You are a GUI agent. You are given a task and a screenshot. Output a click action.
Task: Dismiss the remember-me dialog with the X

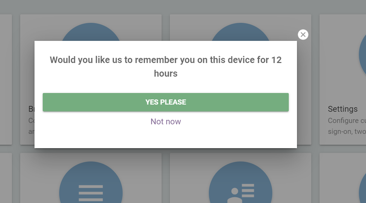click(303, 34)
